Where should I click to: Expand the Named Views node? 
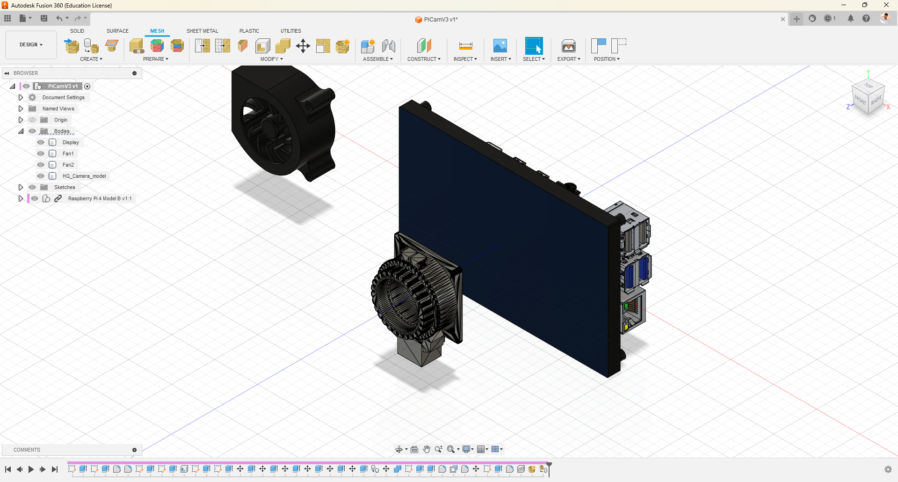pos(21,109)
